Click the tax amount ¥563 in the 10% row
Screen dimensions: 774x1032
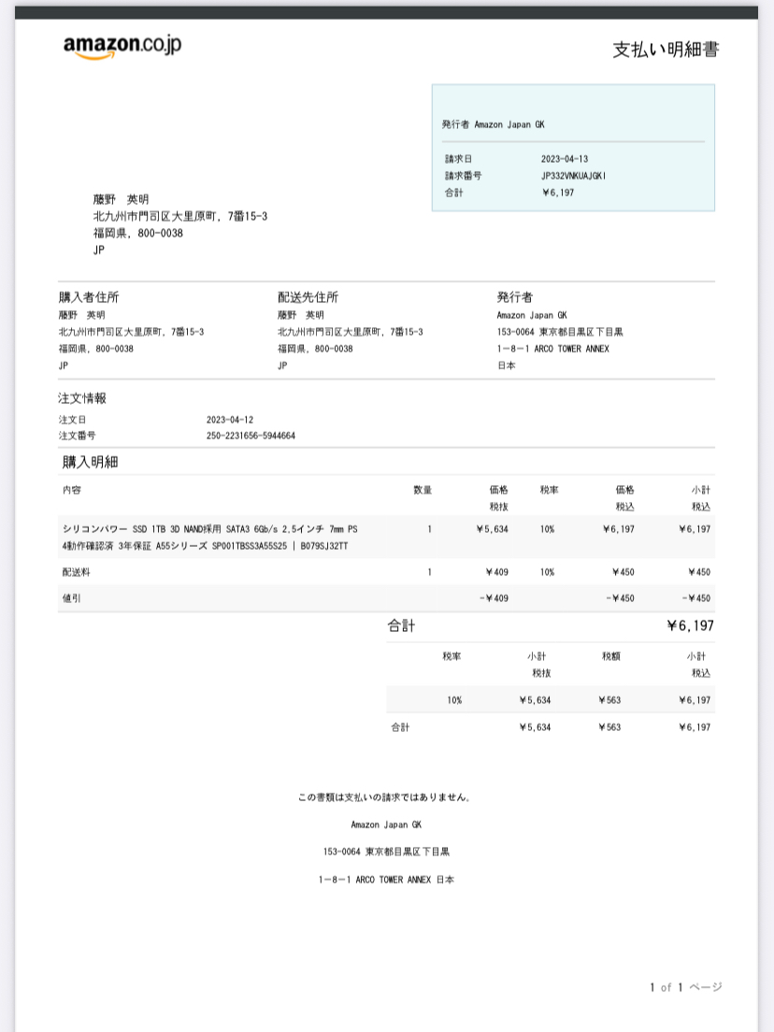pyautogui.click(x=609, y=700)
